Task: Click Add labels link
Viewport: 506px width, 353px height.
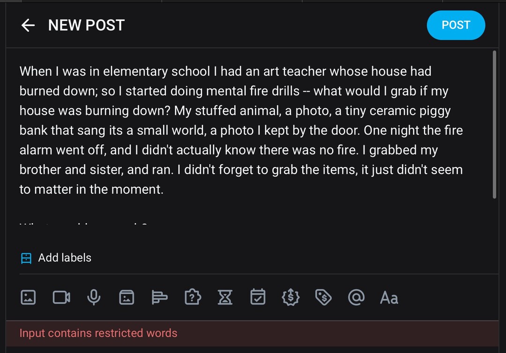Action: 65,257
